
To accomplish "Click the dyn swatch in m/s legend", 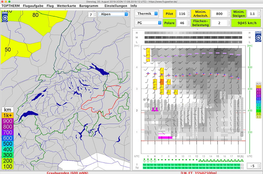I will [258, 87].
